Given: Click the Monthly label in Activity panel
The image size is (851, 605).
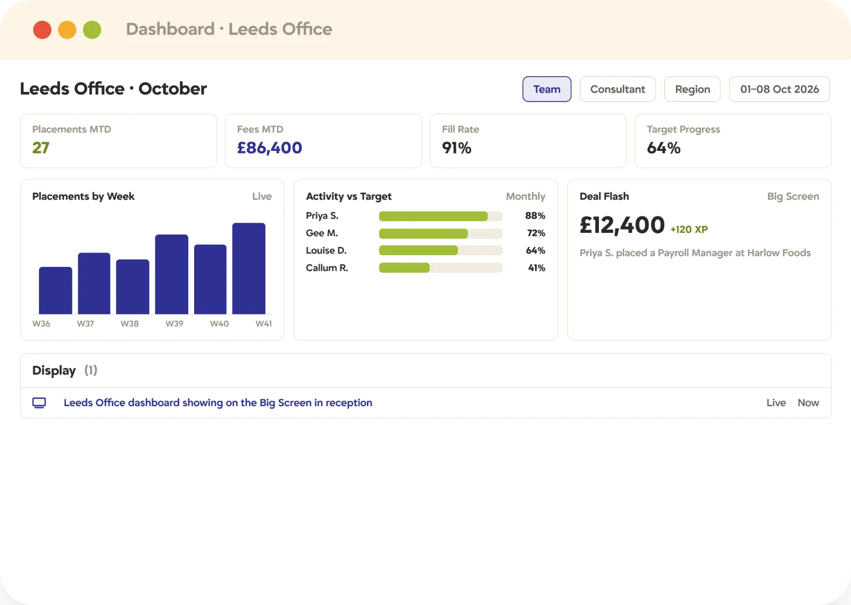Looking at the screenshot, I should (525, 196).
